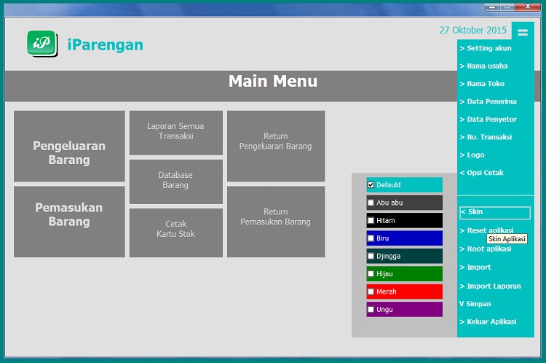Select No. Transaksi menu entry
546x363 pixels.
click(486, 137)
